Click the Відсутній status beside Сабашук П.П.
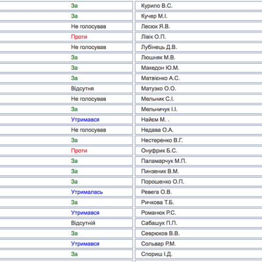 pyautogui.click(x=83, y=223)
